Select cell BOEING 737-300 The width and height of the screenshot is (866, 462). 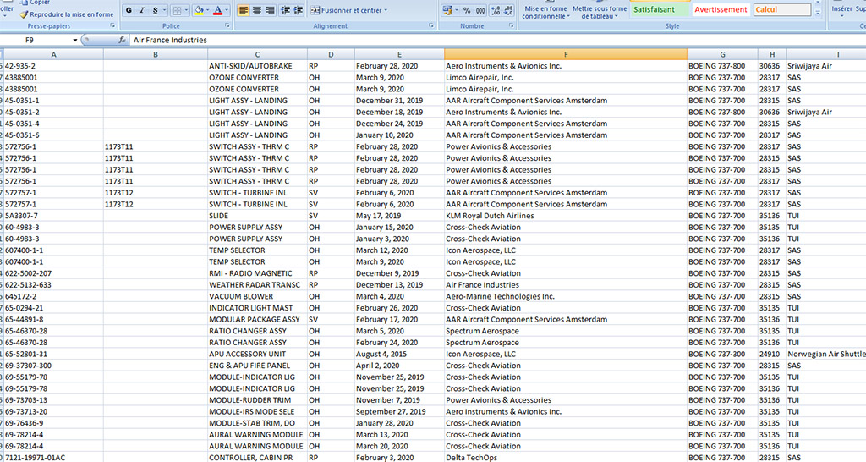[x=722, y=354]
